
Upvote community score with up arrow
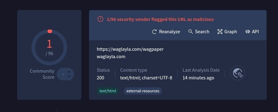(69, 72)
